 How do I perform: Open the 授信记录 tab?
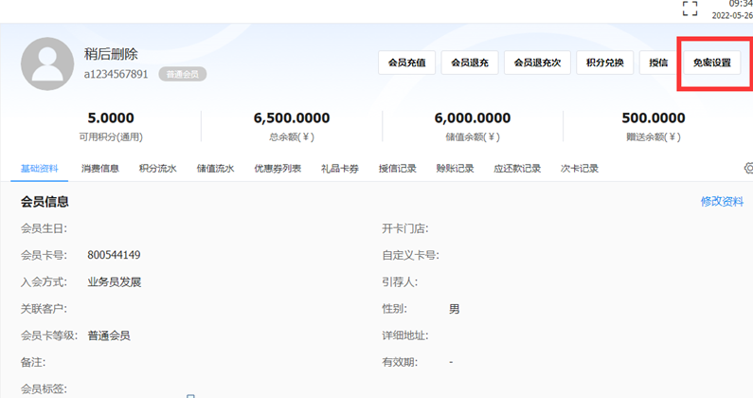click(x=398, y=169)
